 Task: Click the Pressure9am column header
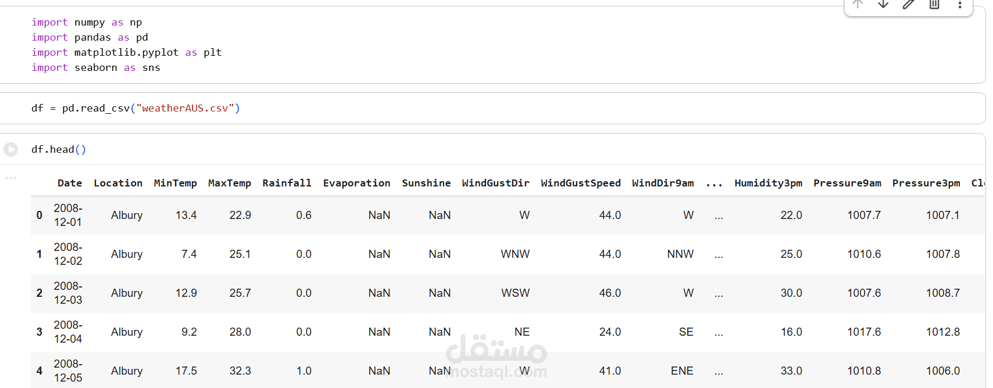(847, 183)
